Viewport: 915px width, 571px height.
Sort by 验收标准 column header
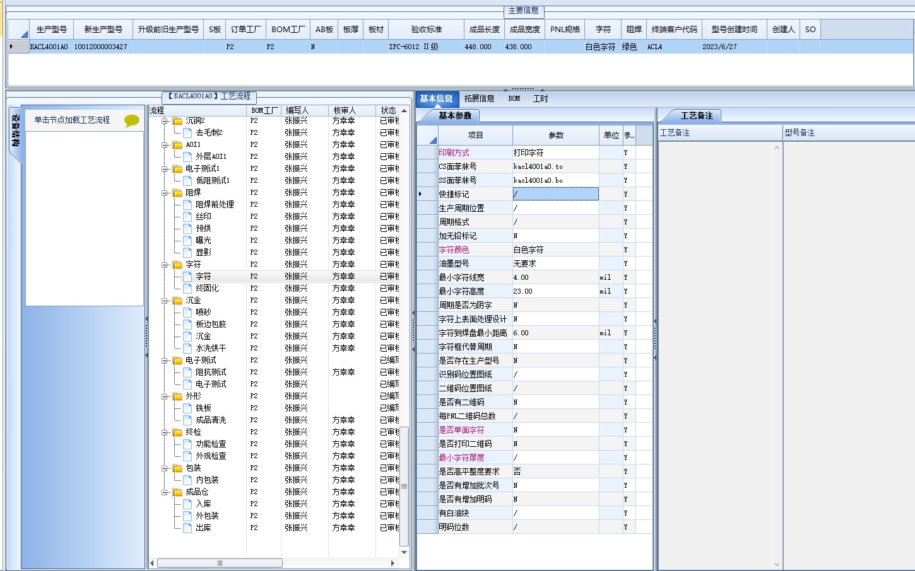point(427,30)
